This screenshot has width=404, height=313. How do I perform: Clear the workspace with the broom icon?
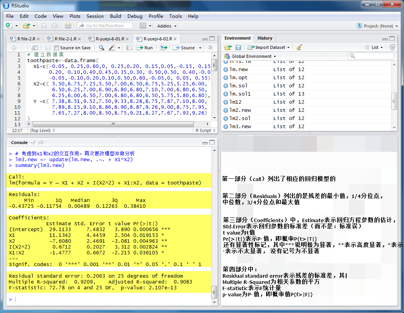click(x=299, y=47)
